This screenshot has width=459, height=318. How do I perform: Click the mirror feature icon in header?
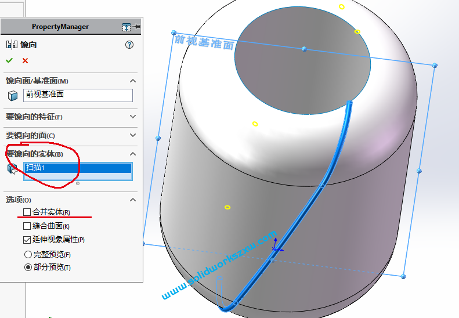pyautogui.click(x=12, y=45)
